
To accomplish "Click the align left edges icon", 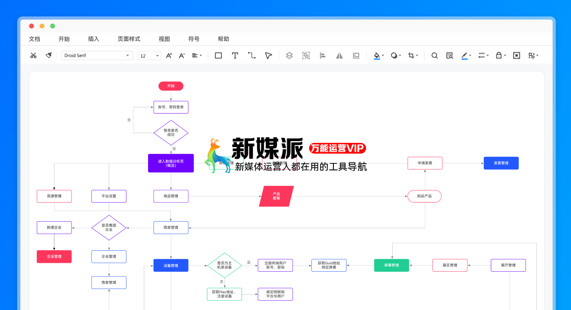I will (323, 56).
